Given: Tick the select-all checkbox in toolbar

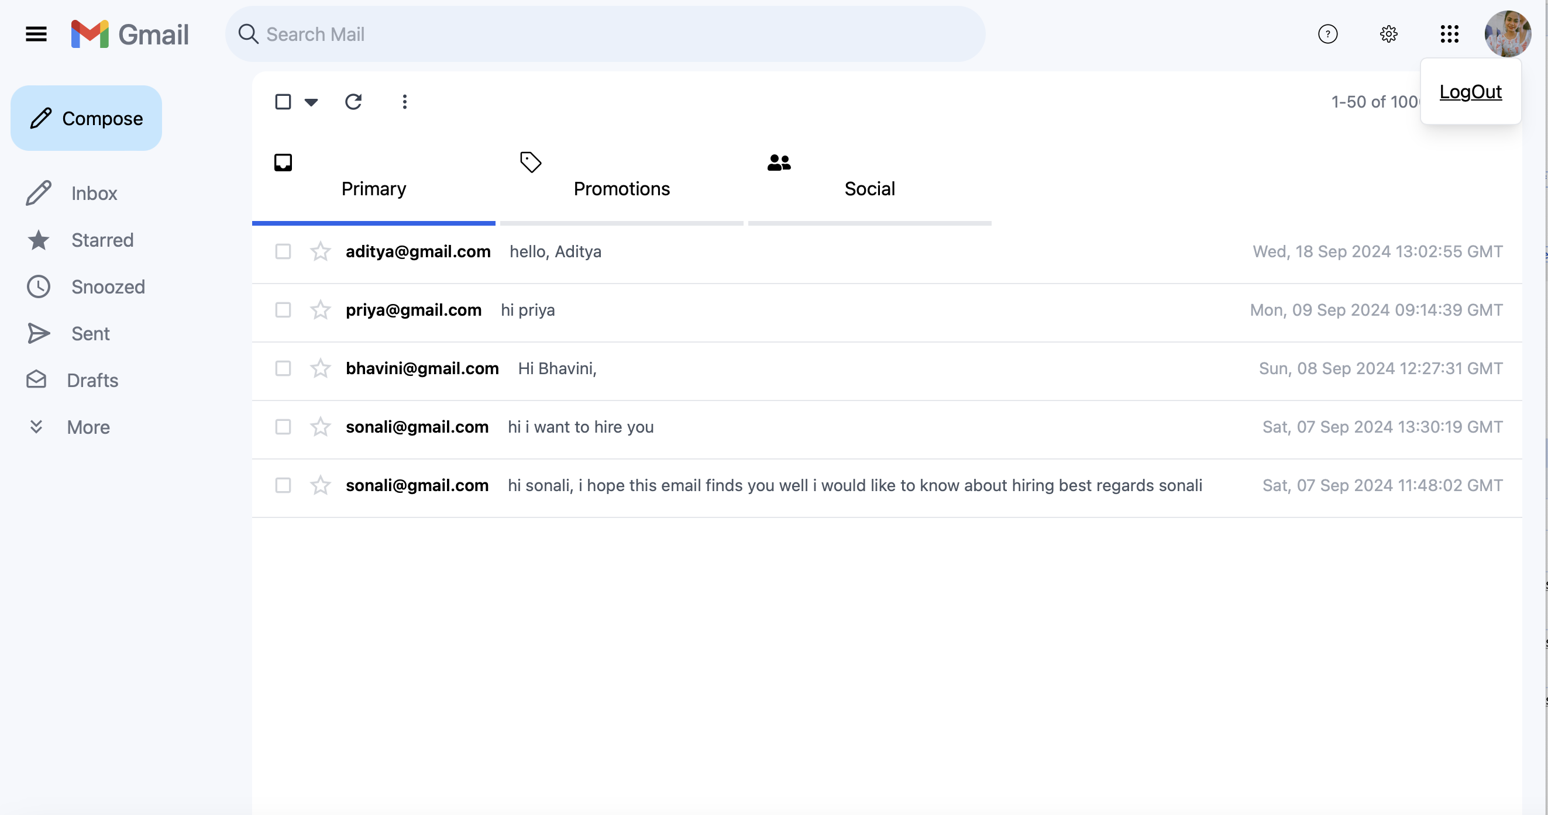Looking at the screenshot, I should [x=283, y=102].
